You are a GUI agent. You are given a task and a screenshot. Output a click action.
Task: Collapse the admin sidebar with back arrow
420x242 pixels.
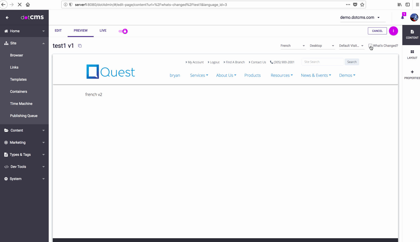[x=7, y=17]
